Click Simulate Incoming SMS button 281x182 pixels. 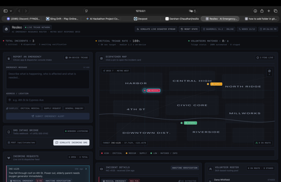point(71,142)
